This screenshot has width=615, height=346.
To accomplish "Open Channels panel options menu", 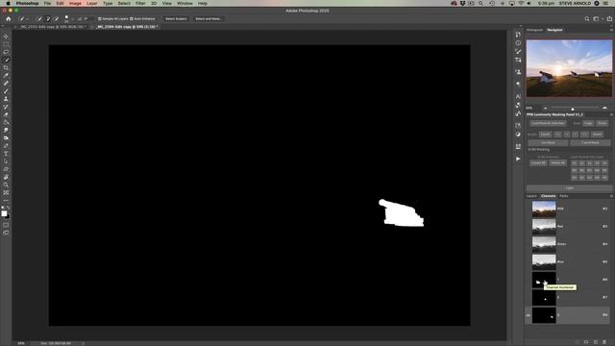I will coord(611,196).
